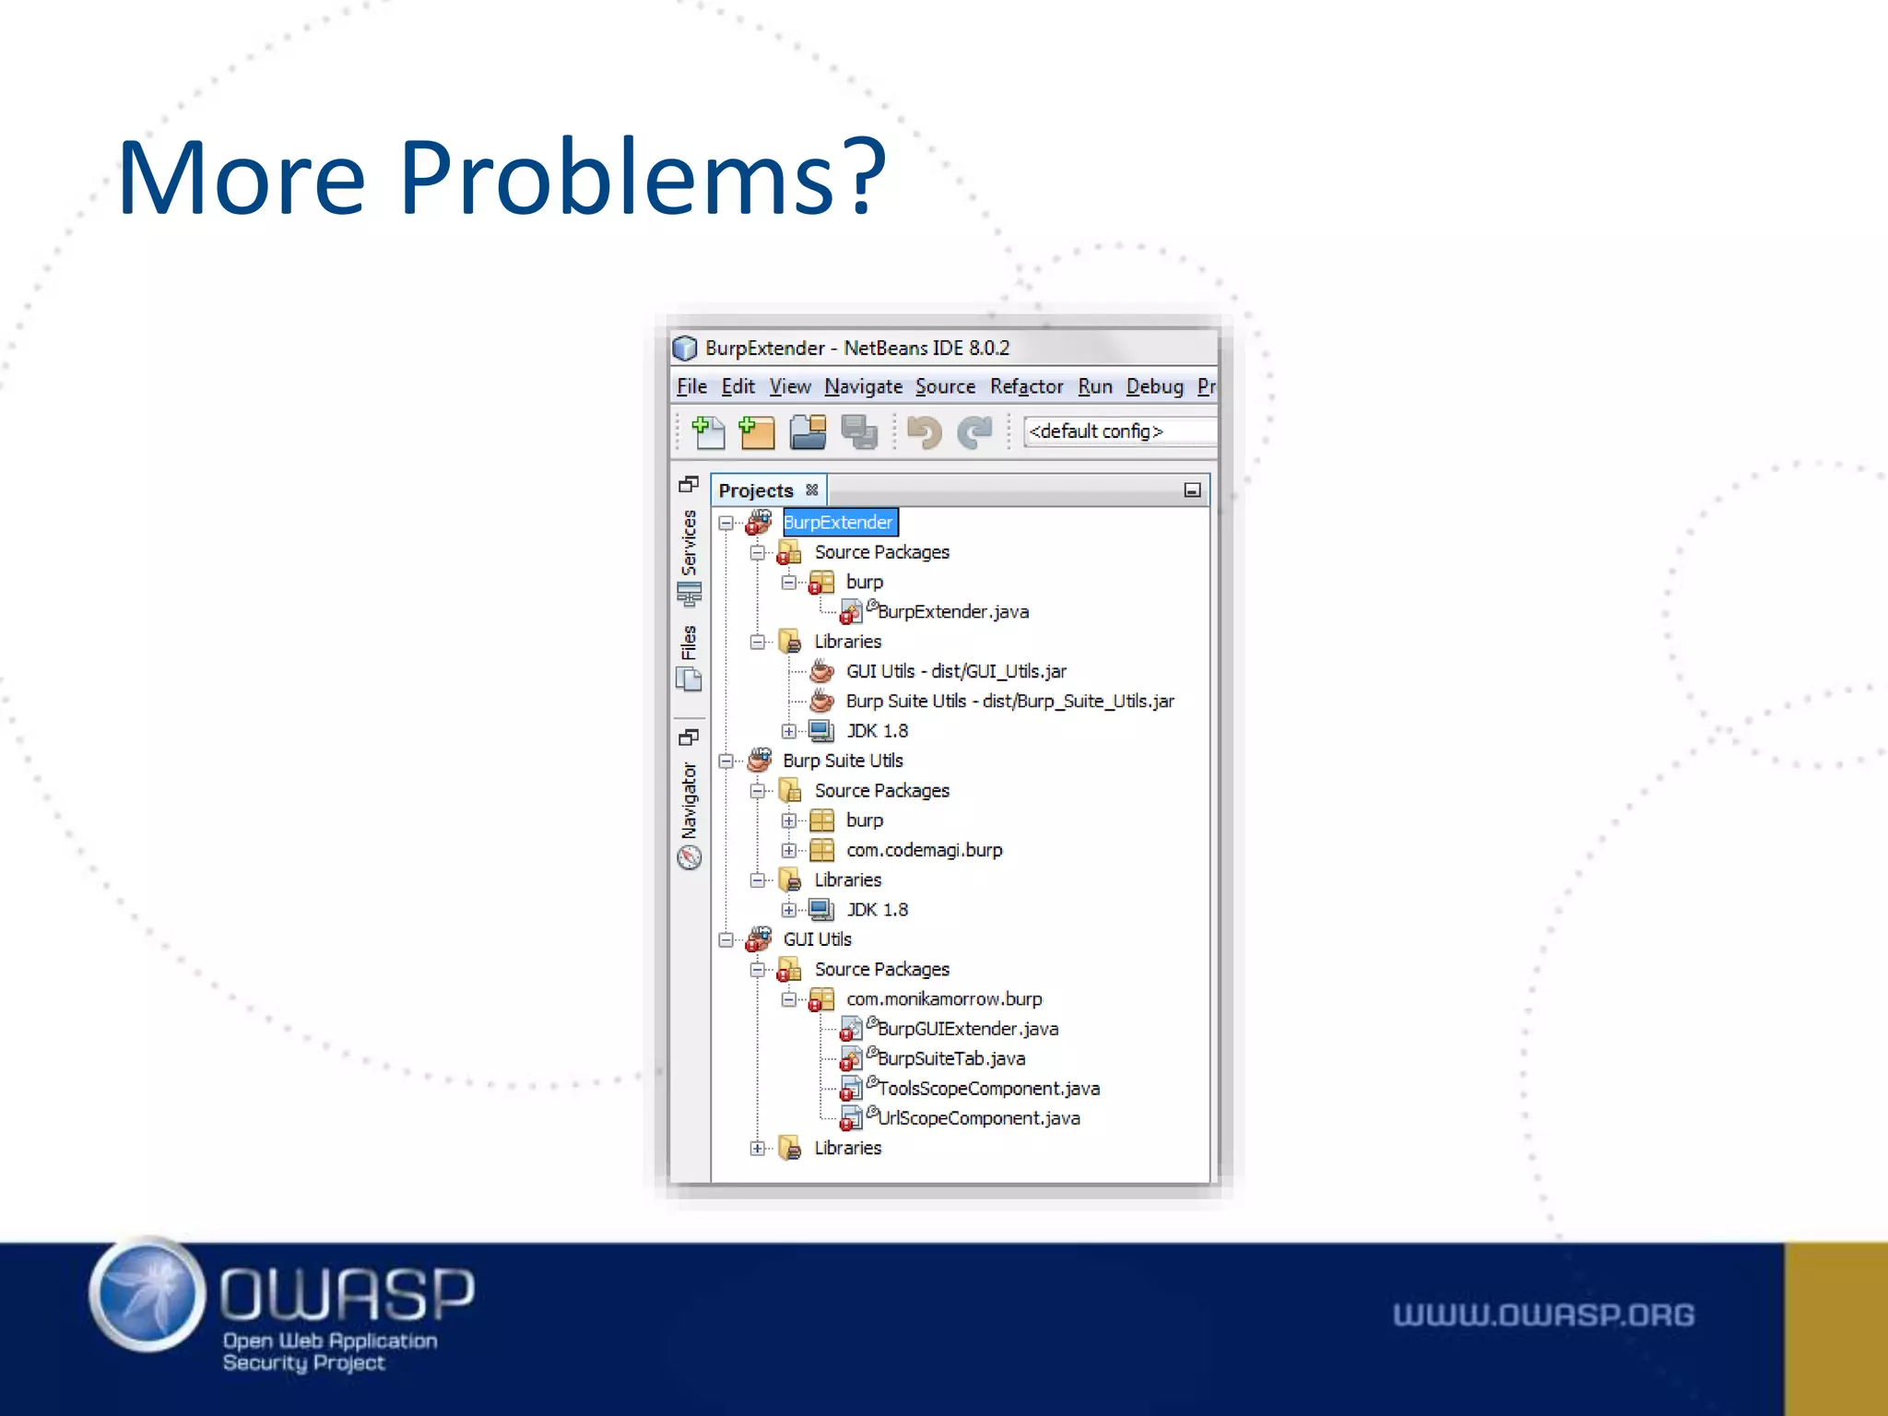Select the BurpExtender project
Image resolution: width=1888 pixels, height=1416 pixels.
click(x=838, y=522)
